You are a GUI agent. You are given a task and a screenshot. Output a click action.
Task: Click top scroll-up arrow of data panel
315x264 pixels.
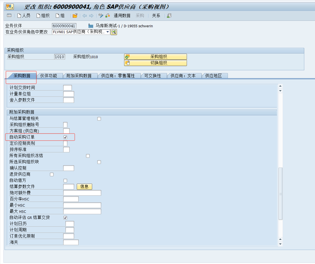coord(280,86)
